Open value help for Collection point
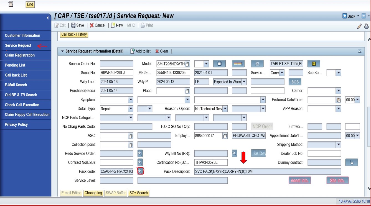The height and width of the screenshot is (206, 371). (x=131, y=145)
